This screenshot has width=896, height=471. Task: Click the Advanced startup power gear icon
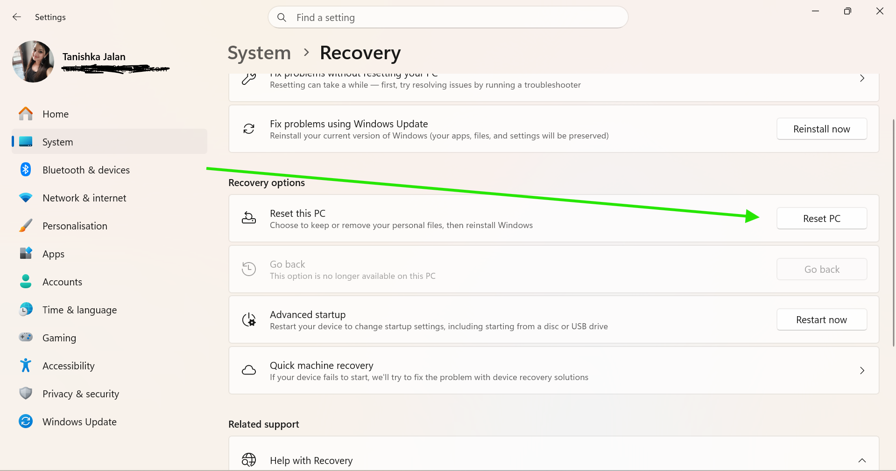[249, 319]
